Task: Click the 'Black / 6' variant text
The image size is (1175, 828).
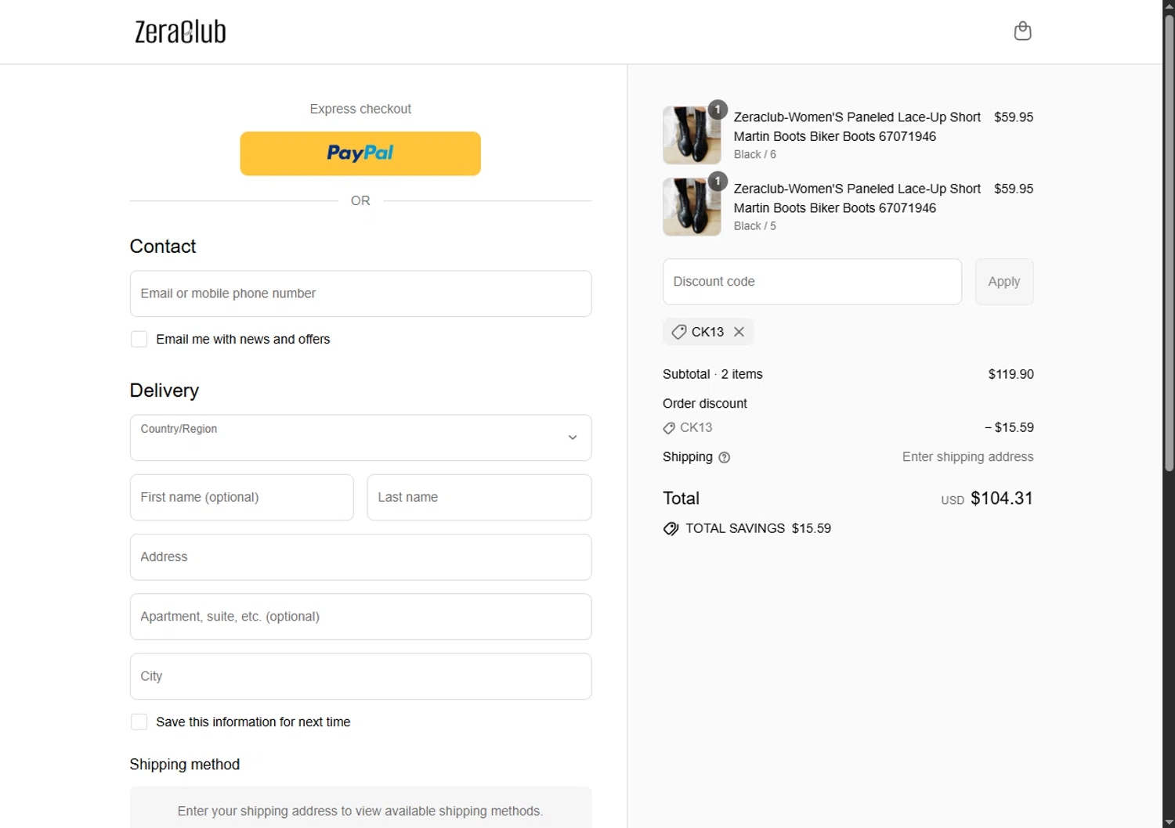Action: point(755,155)
